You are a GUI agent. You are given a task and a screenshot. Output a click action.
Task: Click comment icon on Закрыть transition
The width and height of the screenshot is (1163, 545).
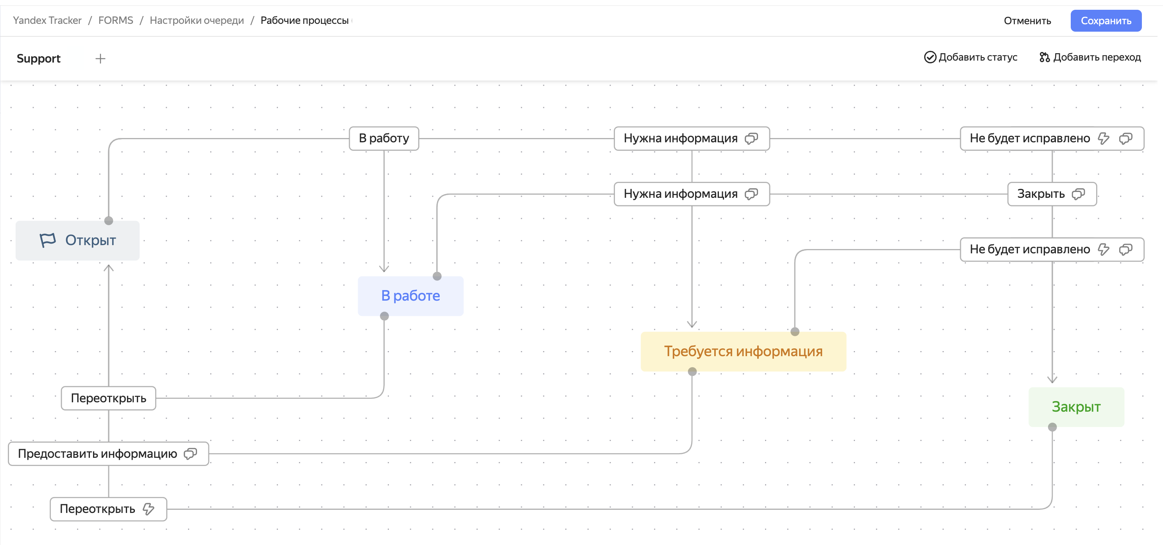coord(1079,194)
